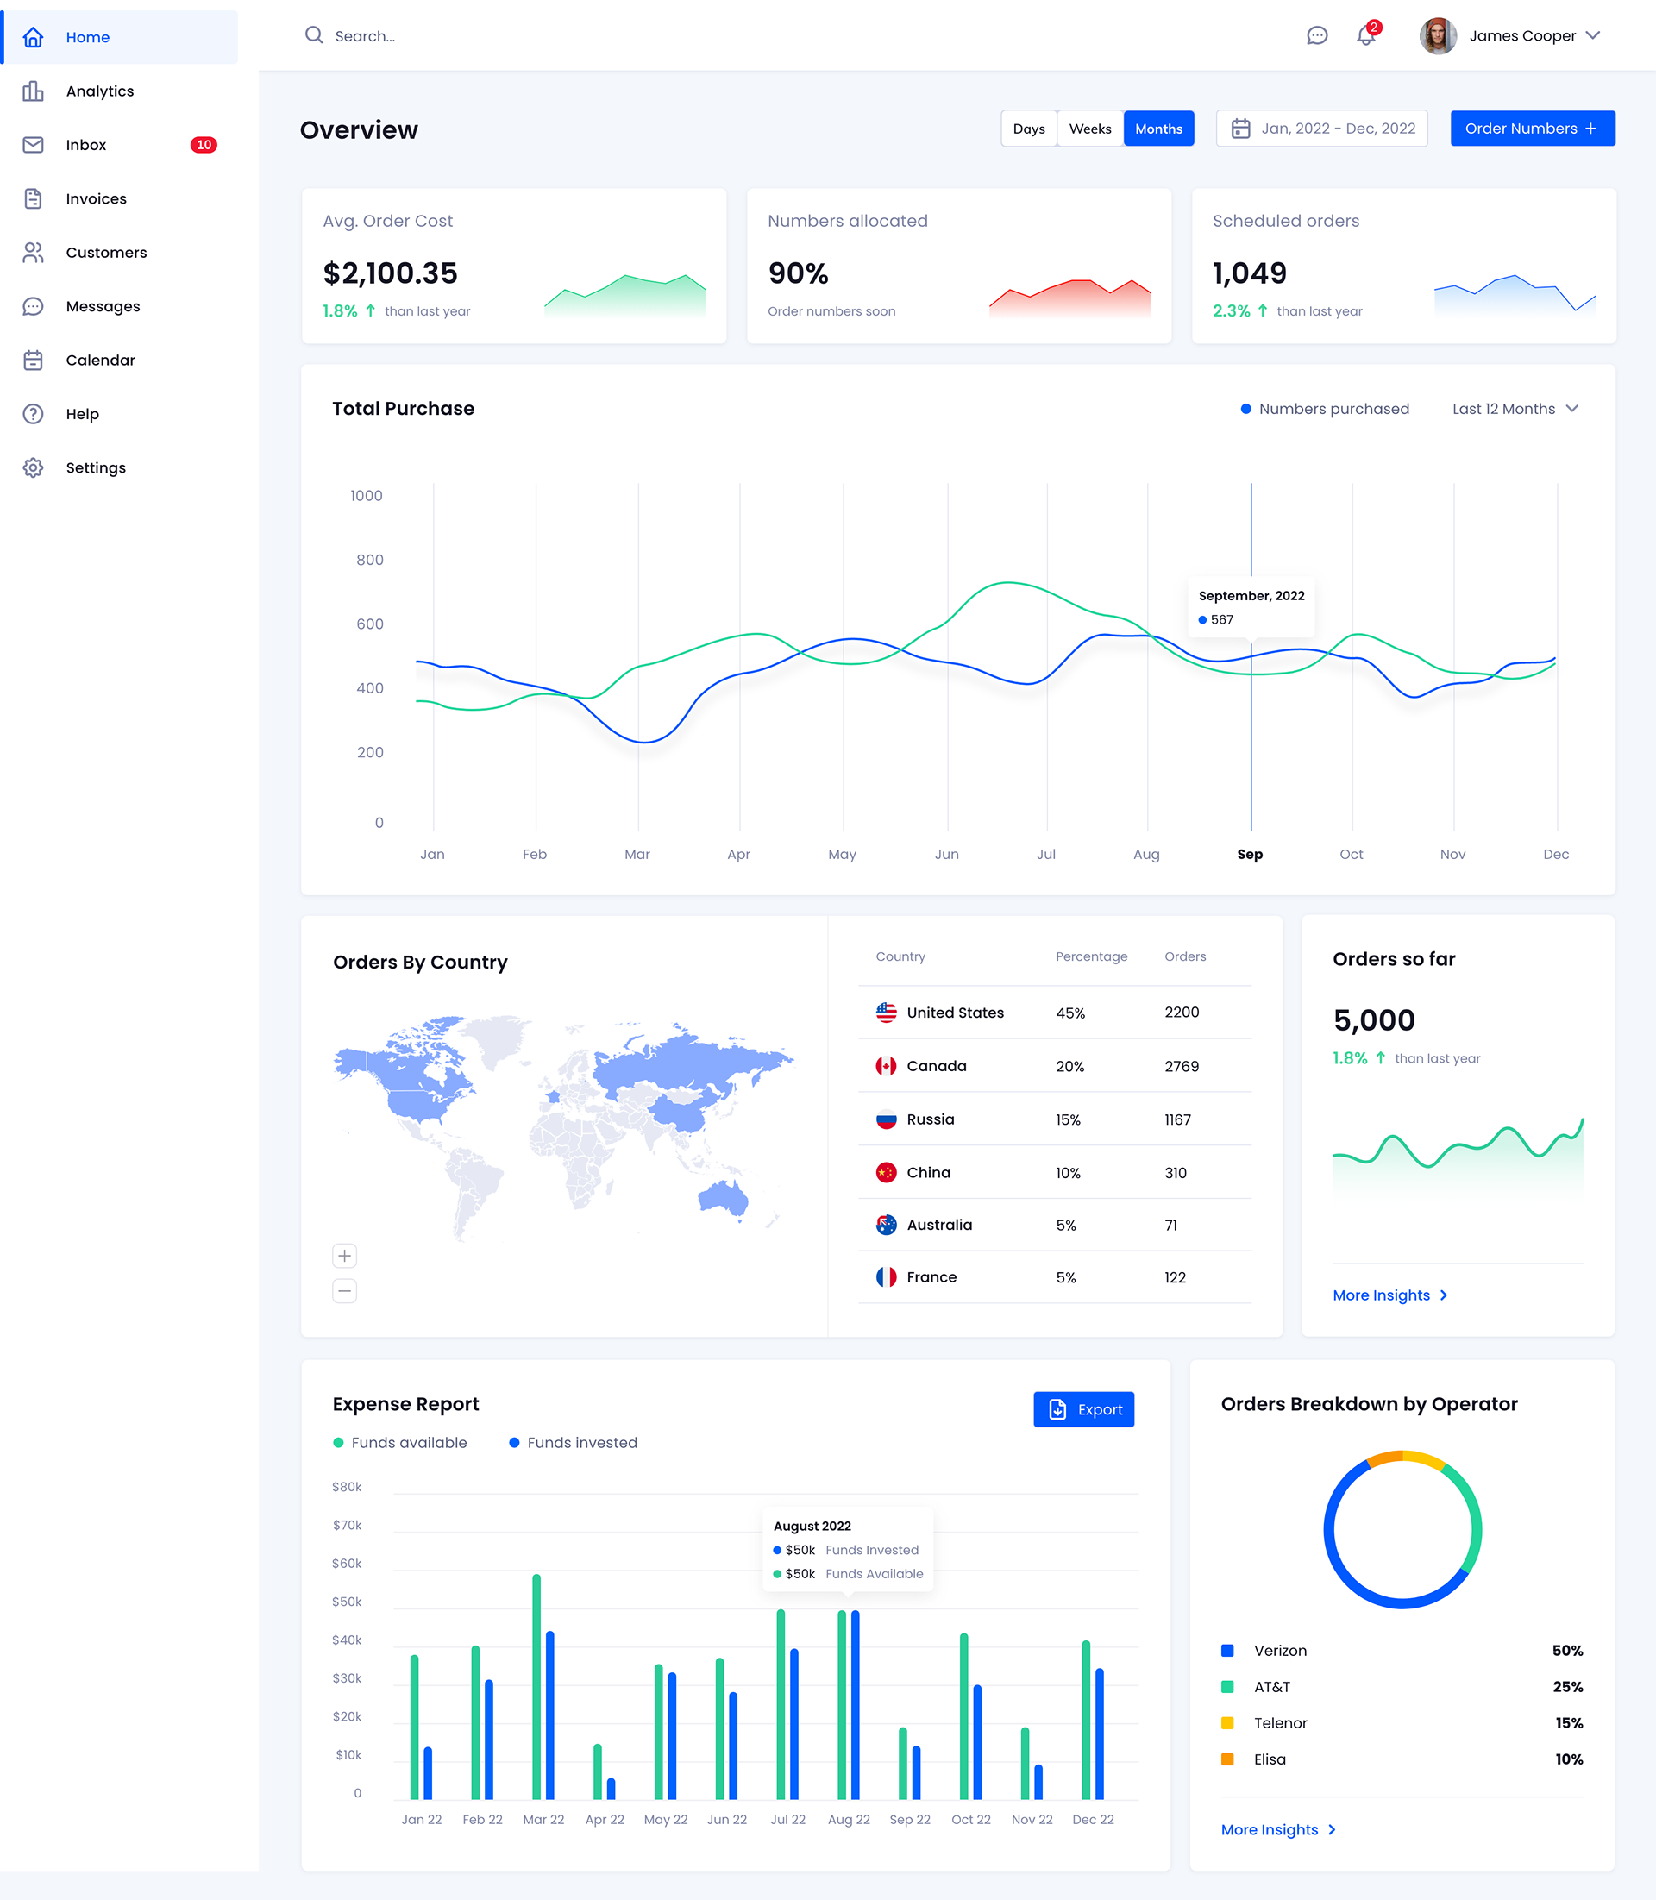The height and width of the screenshot is (1900, 1656).
Task: Click the Help label in sidebar
Action: pos(82,414)
